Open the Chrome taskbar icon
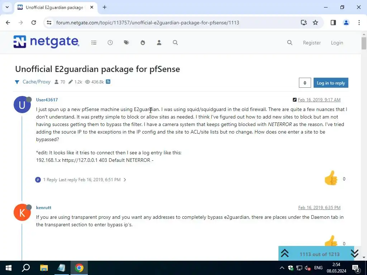 click(x=79, y=268)
